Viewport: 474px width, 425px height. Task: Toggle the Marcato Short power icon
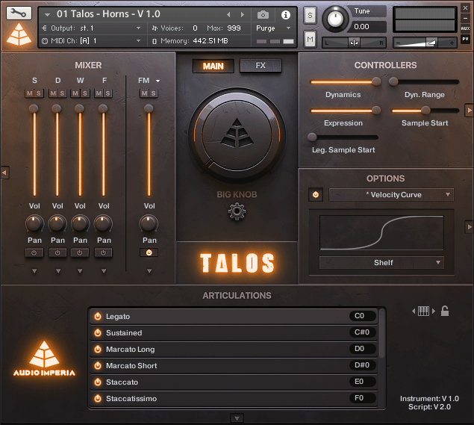(x=97, y=365)
